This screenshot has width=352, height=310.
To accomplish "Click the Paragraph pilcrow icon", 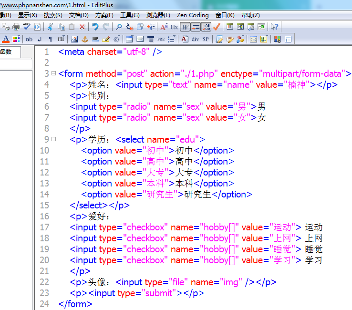I will (x=50, y=39).
